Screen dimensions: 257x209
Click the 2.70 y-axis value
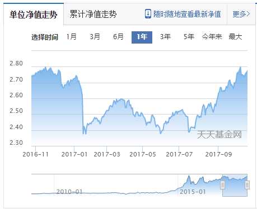point(16,79)
